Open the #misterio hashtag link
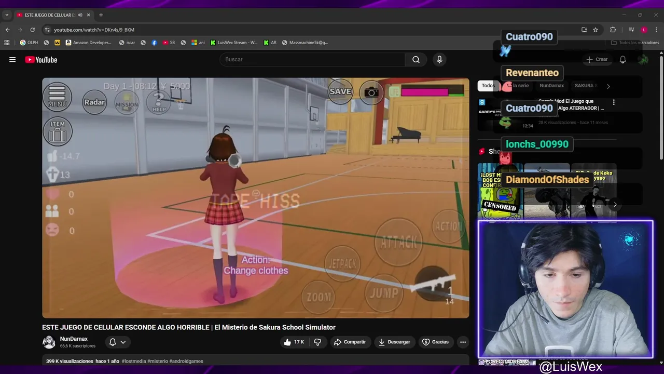 point(157,361)
